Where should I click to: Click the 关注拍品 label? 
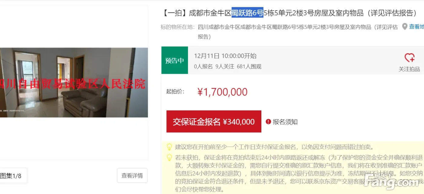tap(409, 69)
